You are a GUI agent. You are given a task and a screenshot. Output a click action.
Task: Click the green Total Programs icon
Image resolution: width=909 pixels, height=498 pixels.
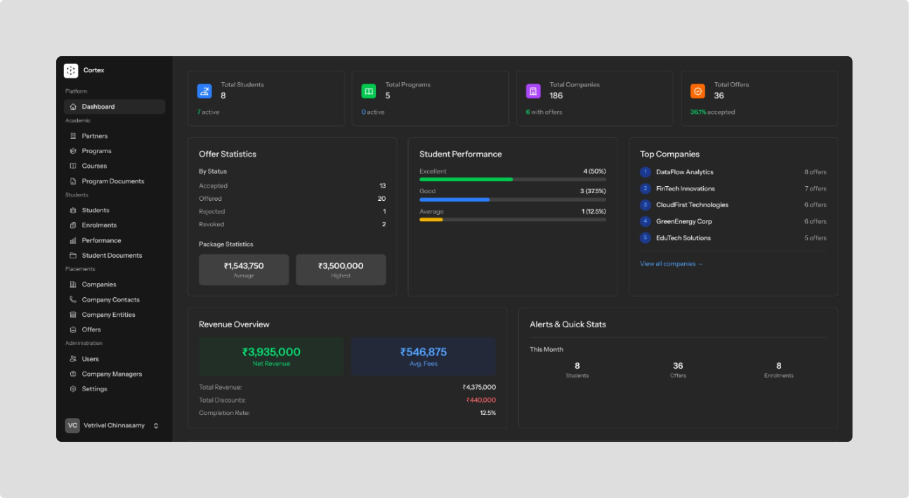click(369, 91)
